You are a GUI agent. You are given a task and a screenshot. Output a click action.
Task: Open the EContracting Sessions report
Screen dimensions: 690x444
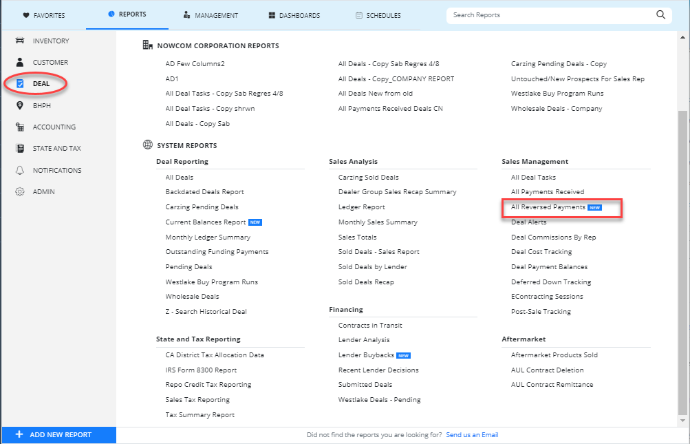pyautogui.click(x=547, y=297)
